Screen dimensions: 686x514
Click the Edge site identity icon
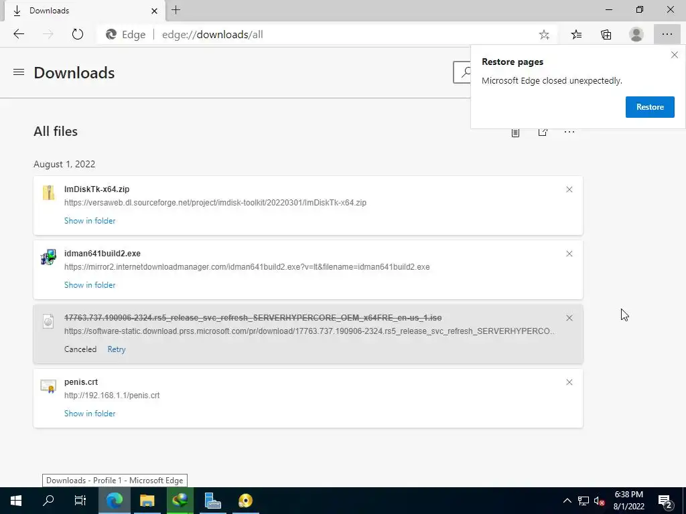pyautogui.click(x=111, y=35)
